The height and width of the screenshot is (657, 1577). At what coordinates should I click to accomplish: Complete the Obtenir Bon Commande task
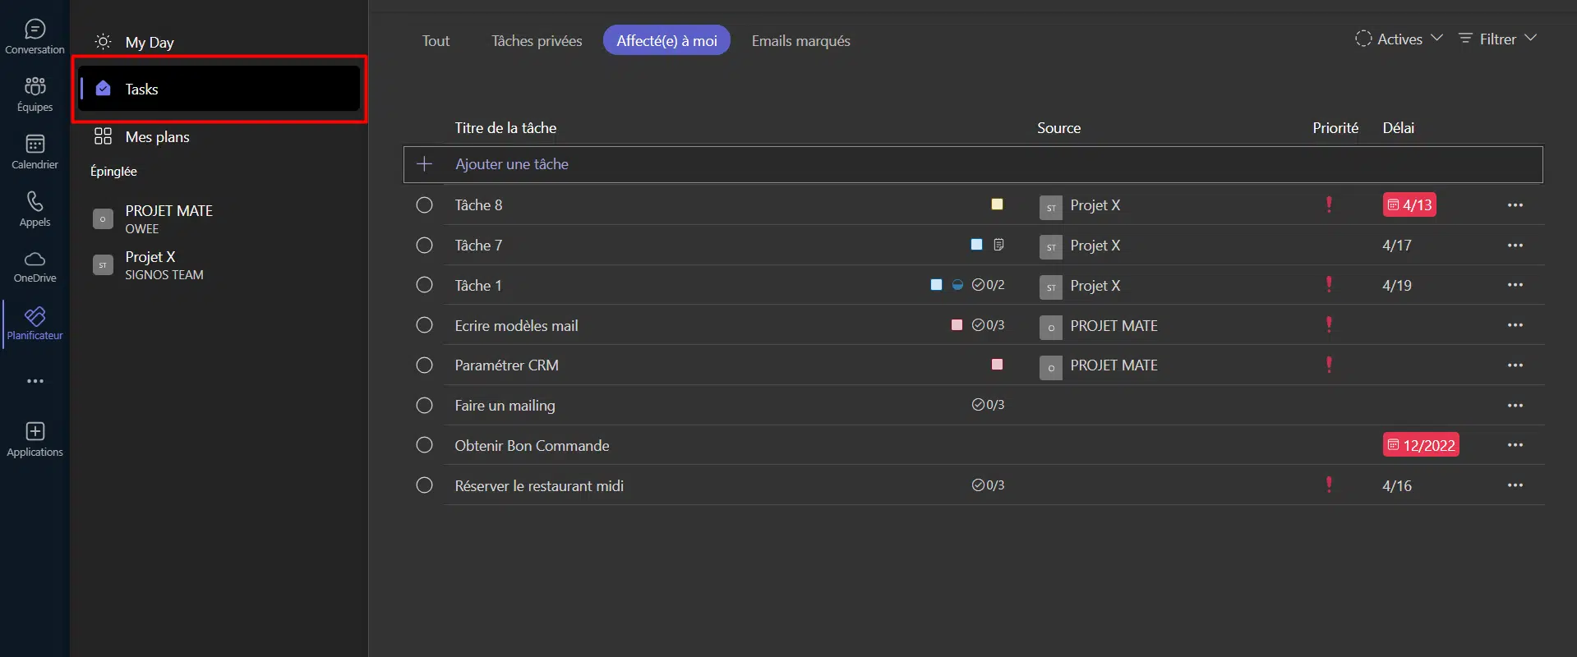coord(424,445)
